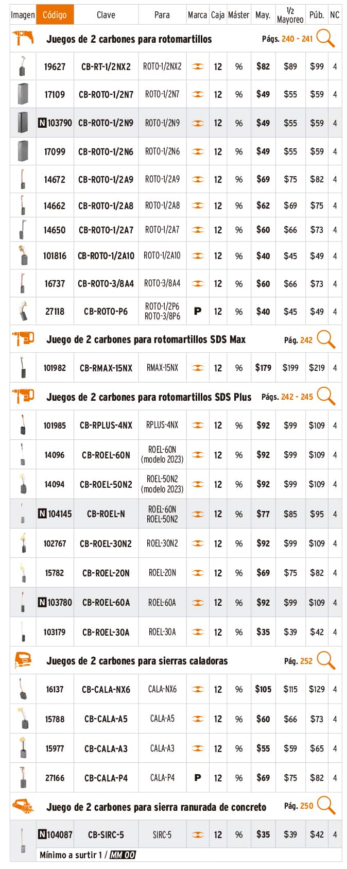
Task: Click the MM 00 label in the footer
Action: point(123,855)
